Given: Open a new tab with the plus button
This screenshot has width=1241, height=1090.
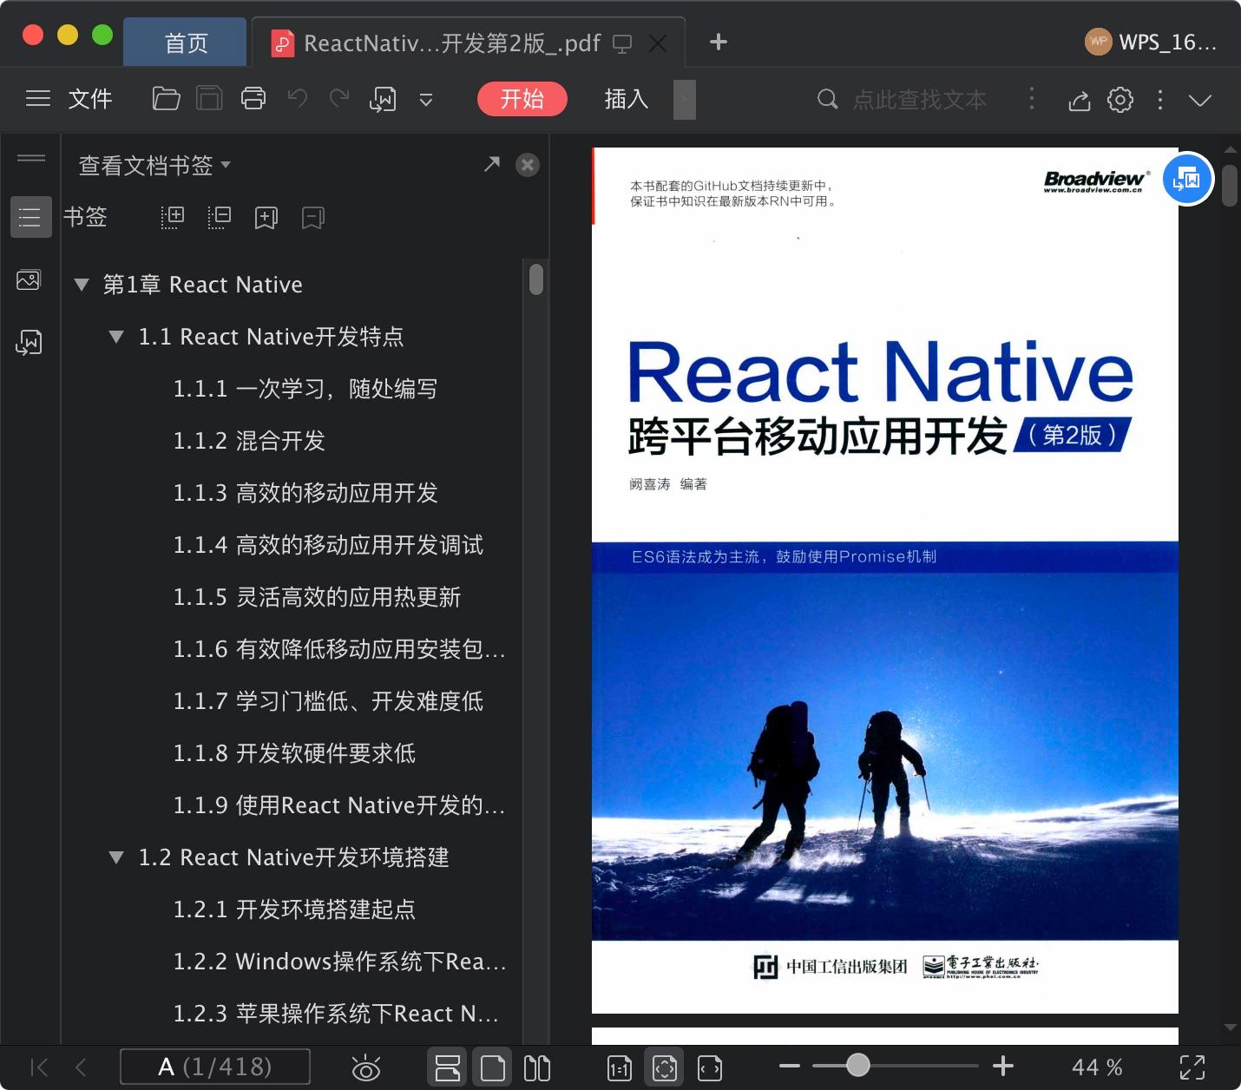Looking at the screenshot, I should pos(719,42).
